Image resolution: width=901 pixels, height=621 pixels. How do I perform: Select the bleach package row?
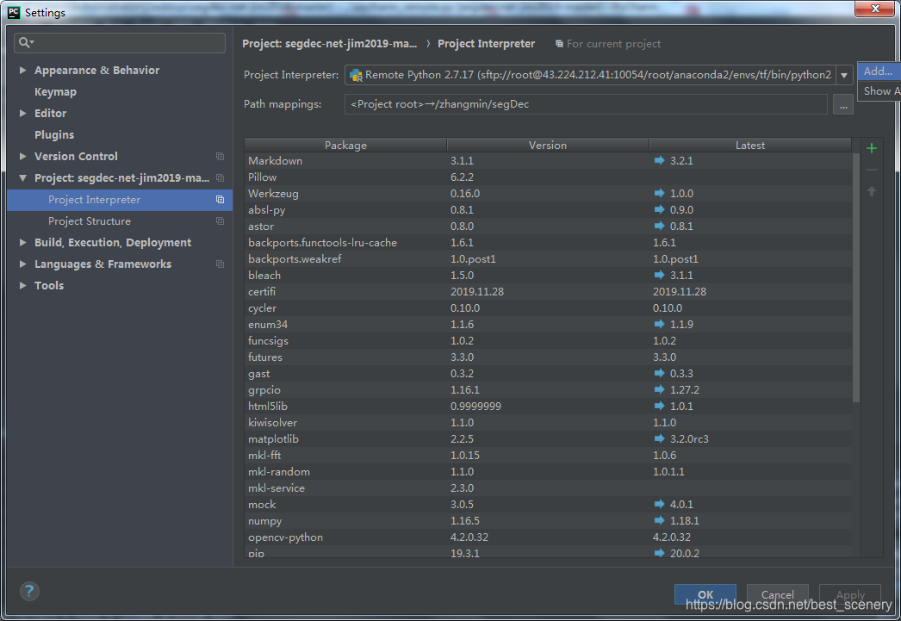548,275
